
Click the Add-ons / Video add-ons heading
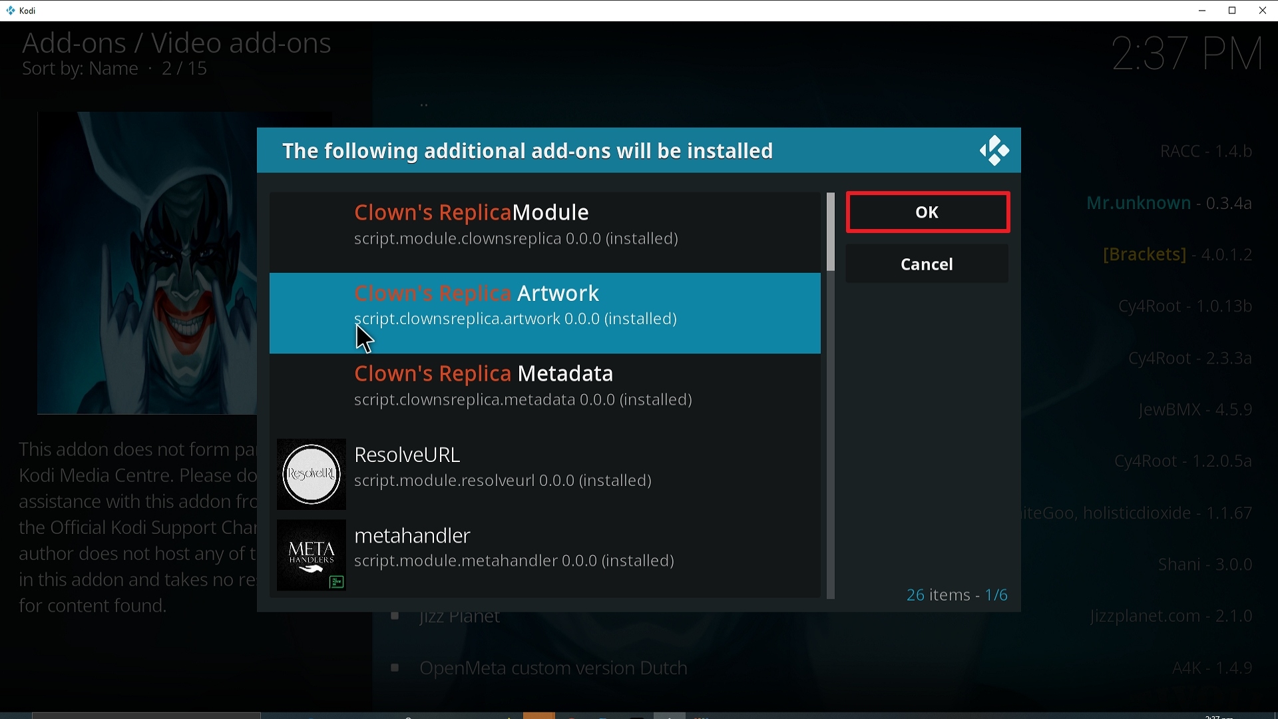coord(176,43)
